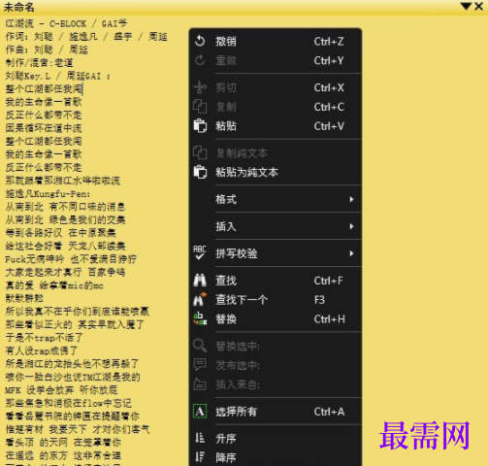Click the line 那些焦急和消极在flow中忘记
The width and height of the screenshot is (488, 466).
(x=69, y=403)
